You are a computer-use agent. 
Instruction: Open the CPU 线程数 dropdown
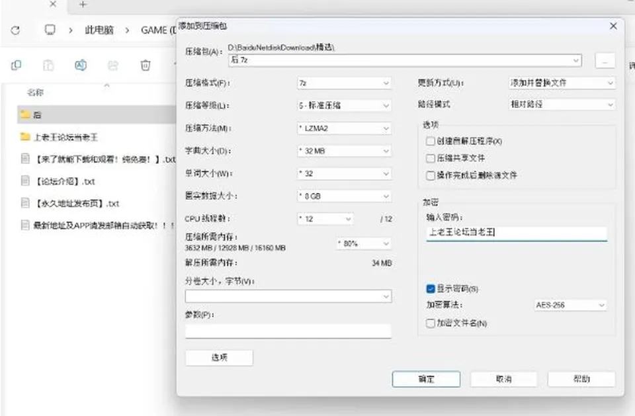(x=325, y=219)
